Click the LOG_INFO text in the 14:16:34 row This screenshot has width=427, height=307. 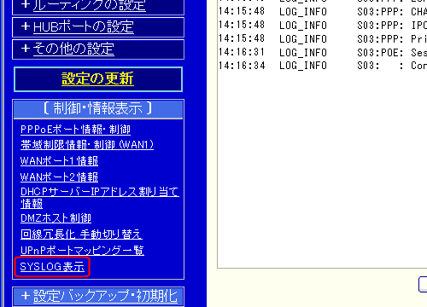(x=303, y=66)
